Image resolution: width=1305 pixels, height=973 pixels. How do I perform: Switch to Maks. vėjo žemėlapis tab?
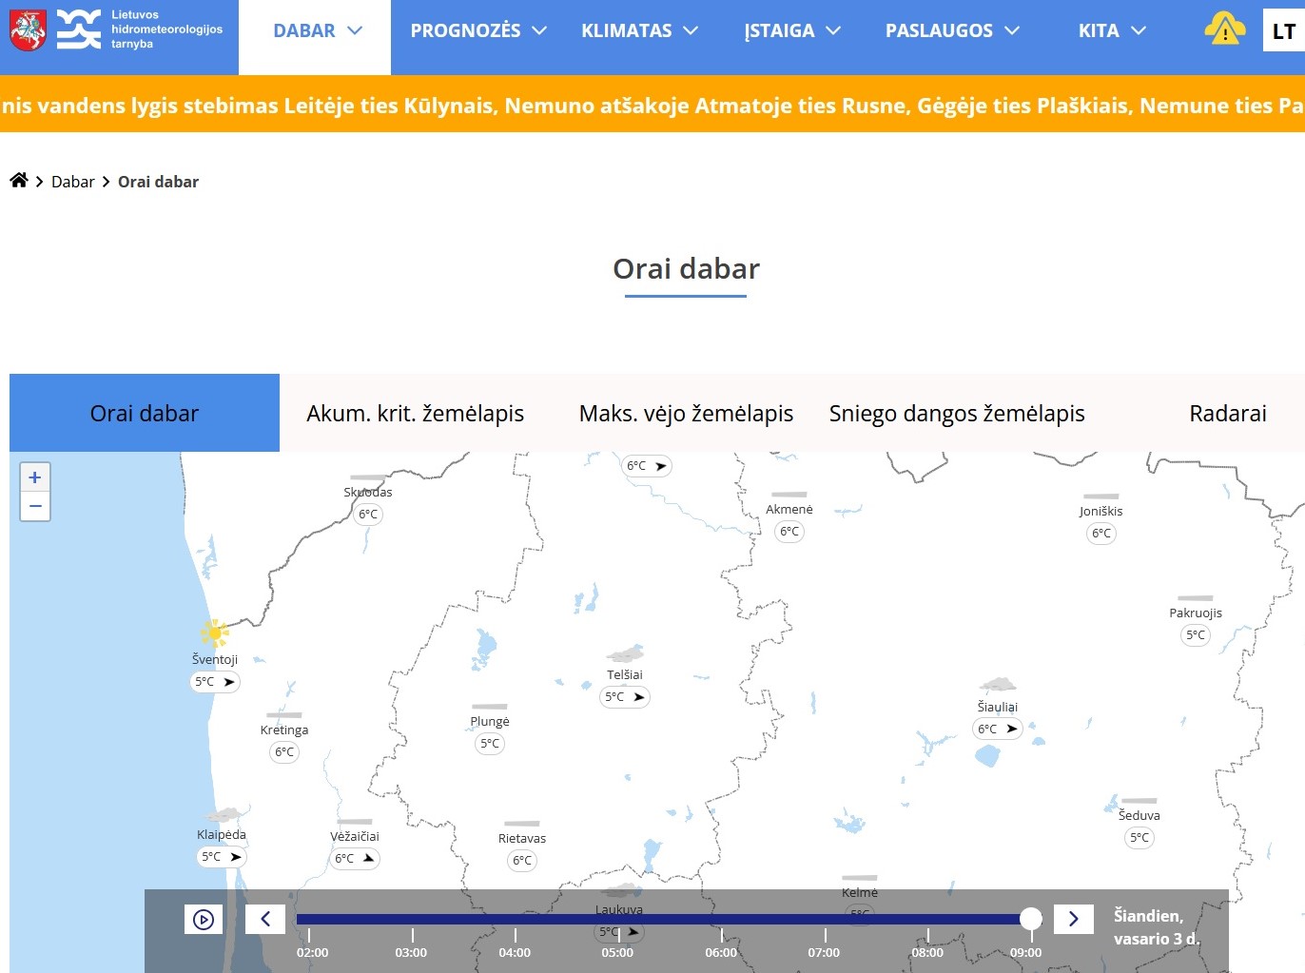(x=686, y=413)
